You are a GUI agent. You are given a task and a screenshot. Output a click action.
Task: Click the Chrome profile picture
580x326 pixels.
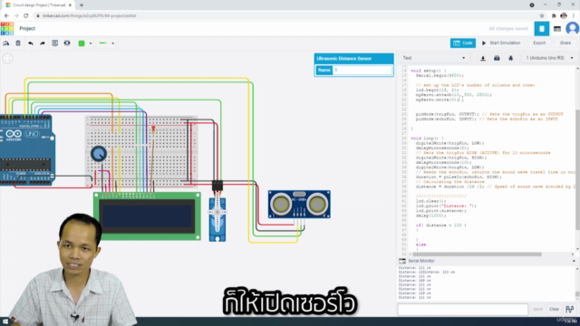point(564,15)
